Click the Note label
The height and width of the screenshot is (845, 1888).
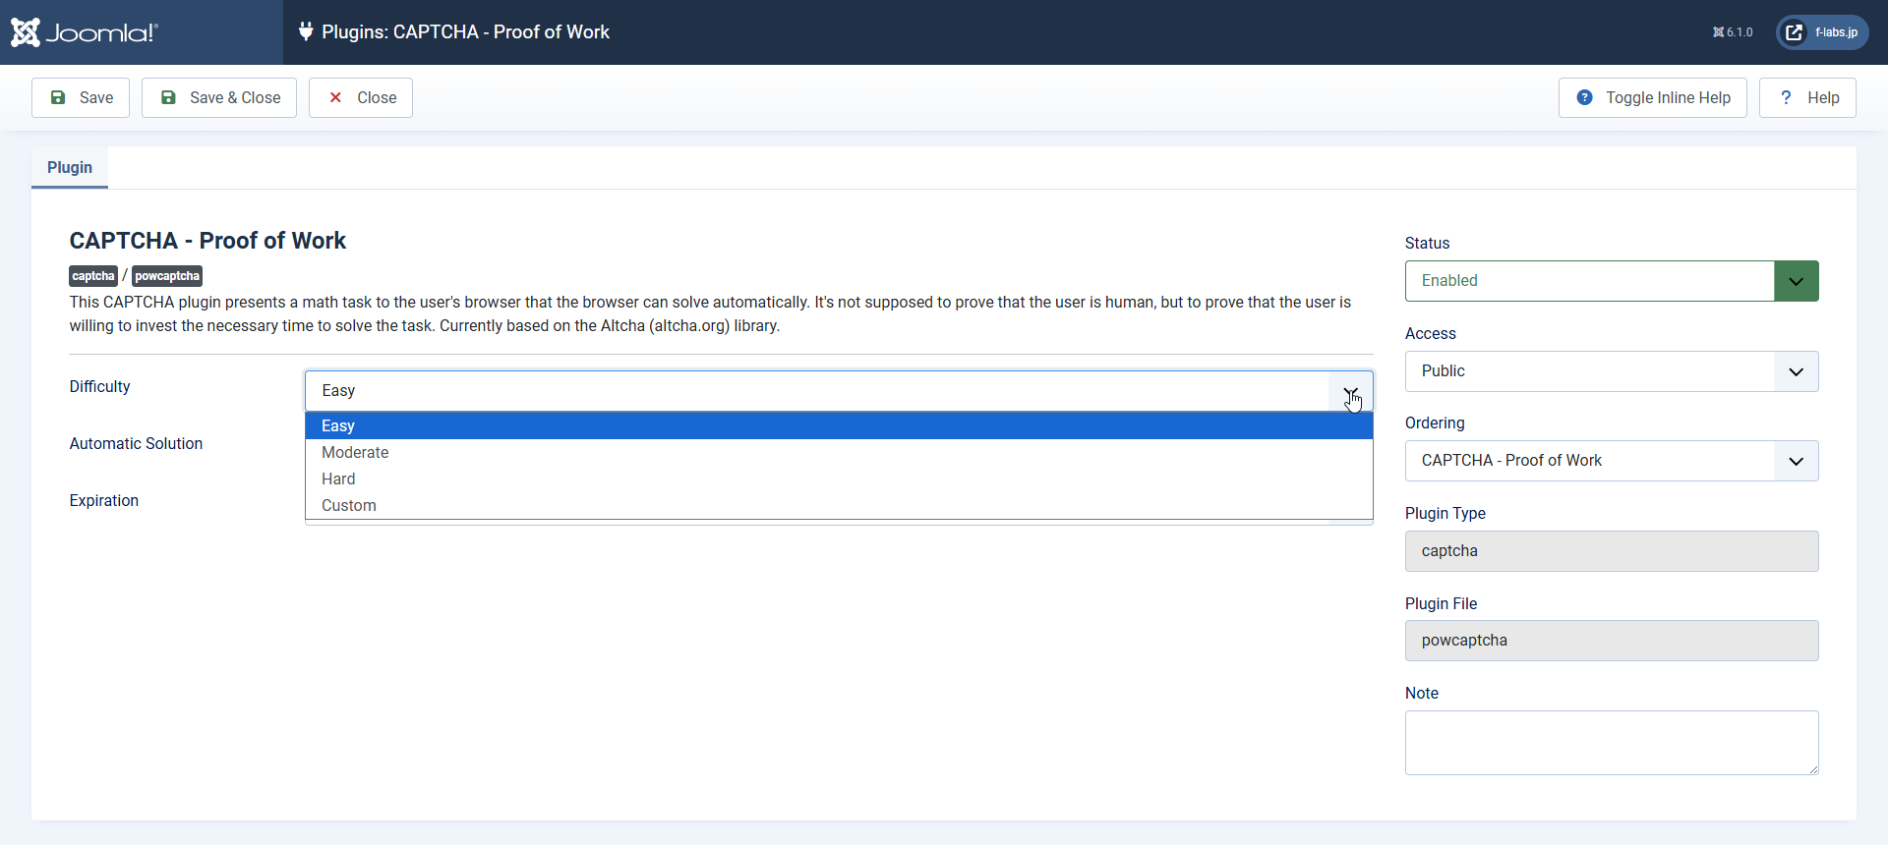[x=1421, y=693]
